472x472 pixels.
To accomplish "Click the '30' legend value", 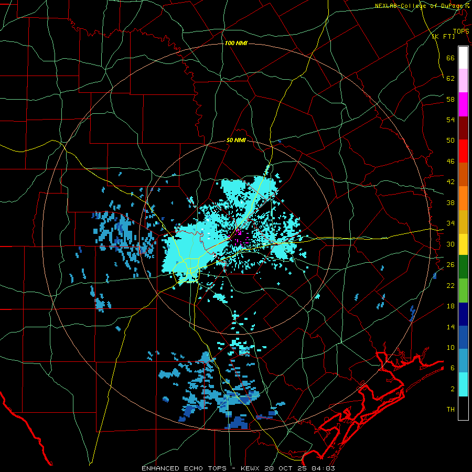I will click(450, 244).
